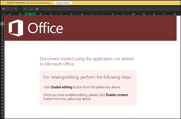Image resolution: width=181 pixels, height=119 pixels.
Task: Click the bold "Enable content" text
Action: 117,95
